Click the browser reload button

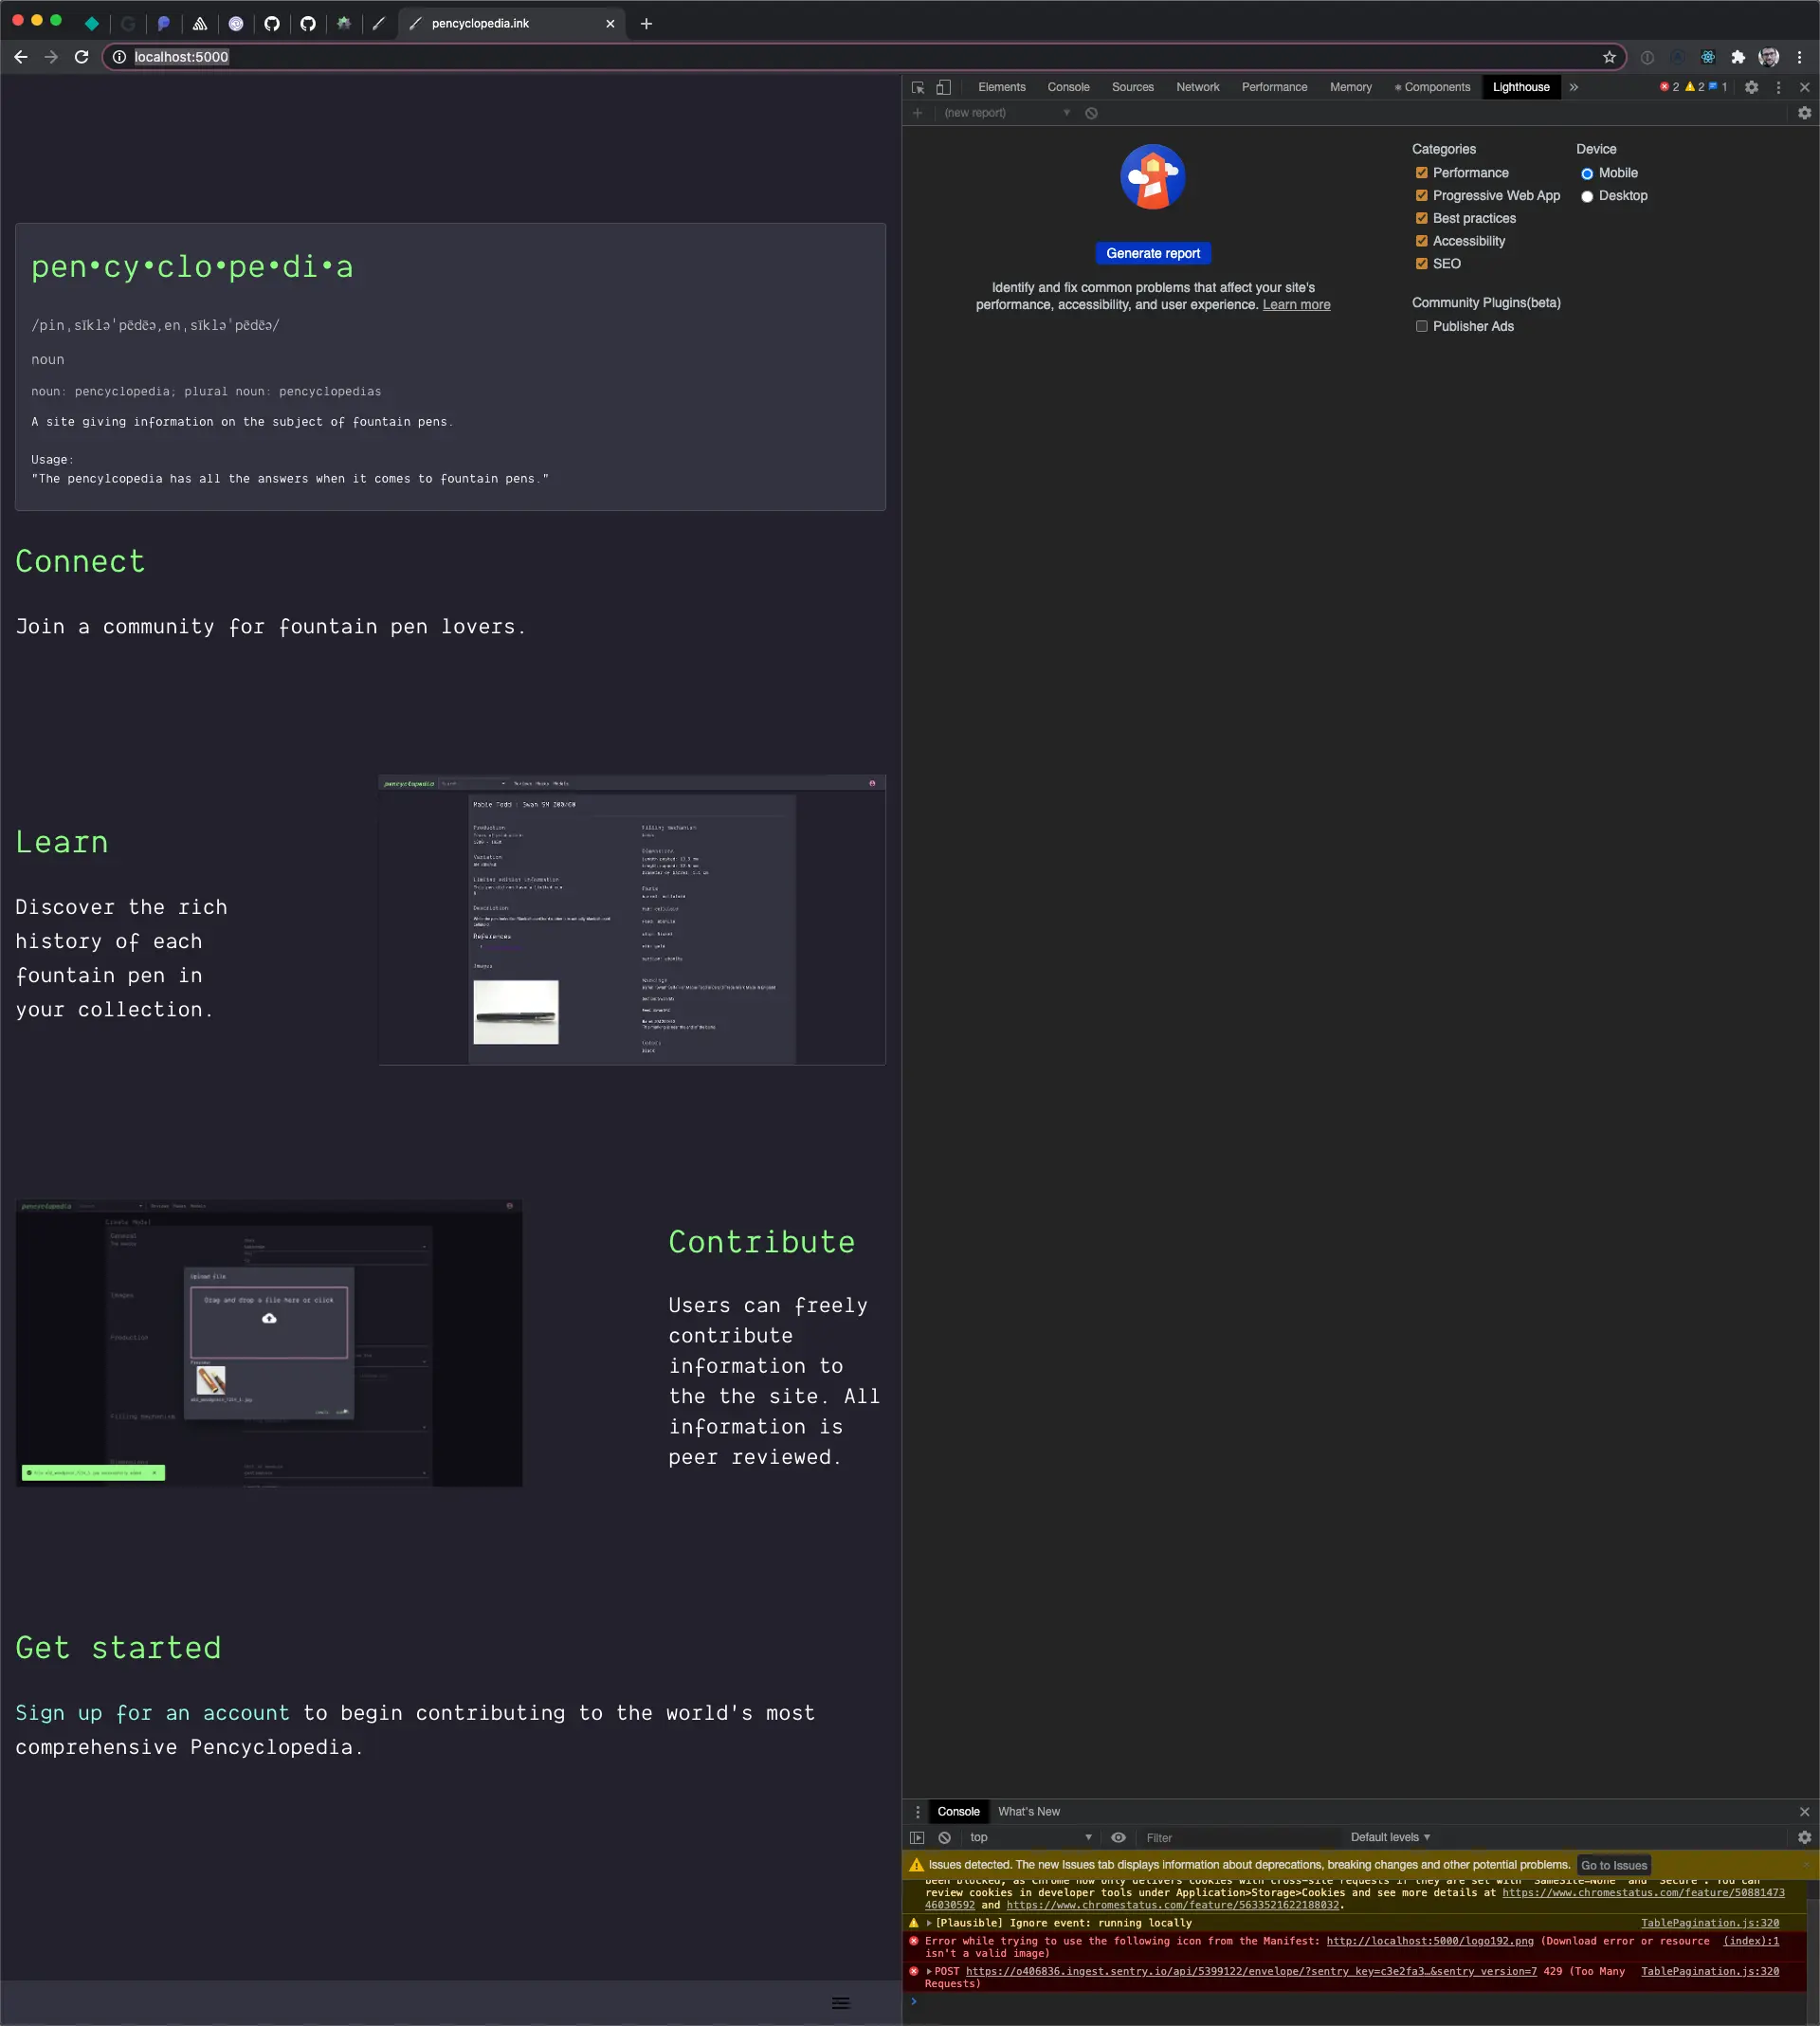tap(82, 57)
